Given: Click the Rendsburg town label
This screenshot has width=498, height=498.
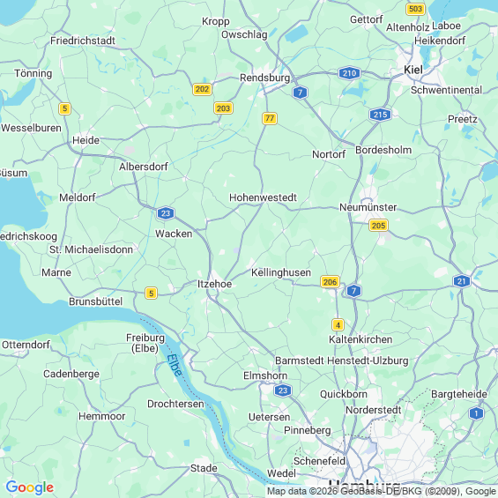Looking at the screenshot, I should coord(265,78).
